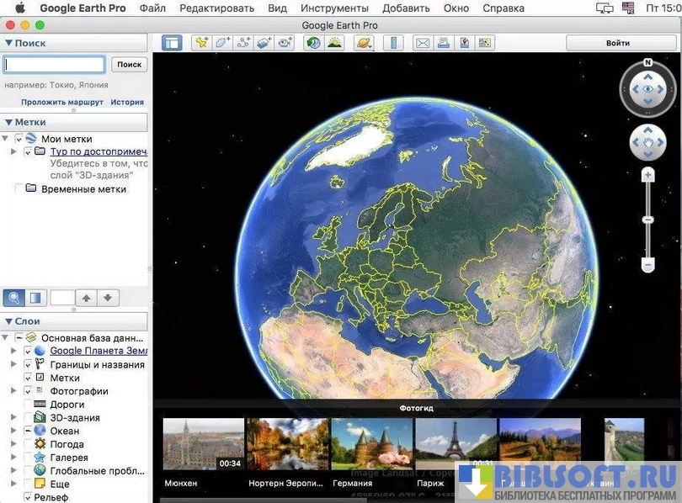The width and height of the screenshot is (682, 503).
Task: Toggle sunlight across the landscape icon
Action: coord(334,43)
